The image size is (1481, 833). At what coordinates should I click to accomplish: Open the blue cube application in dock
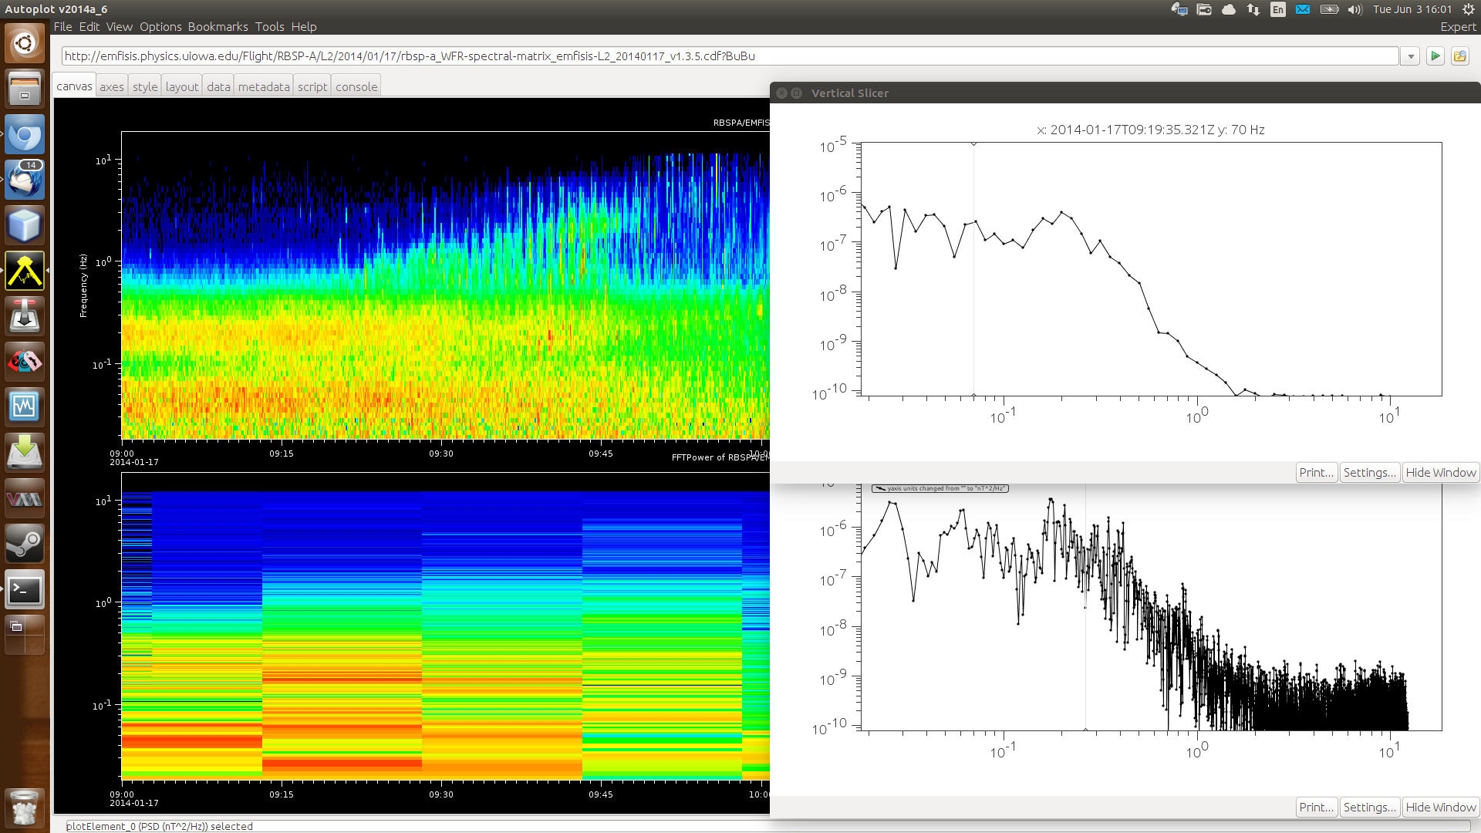[x=25, y=226]
